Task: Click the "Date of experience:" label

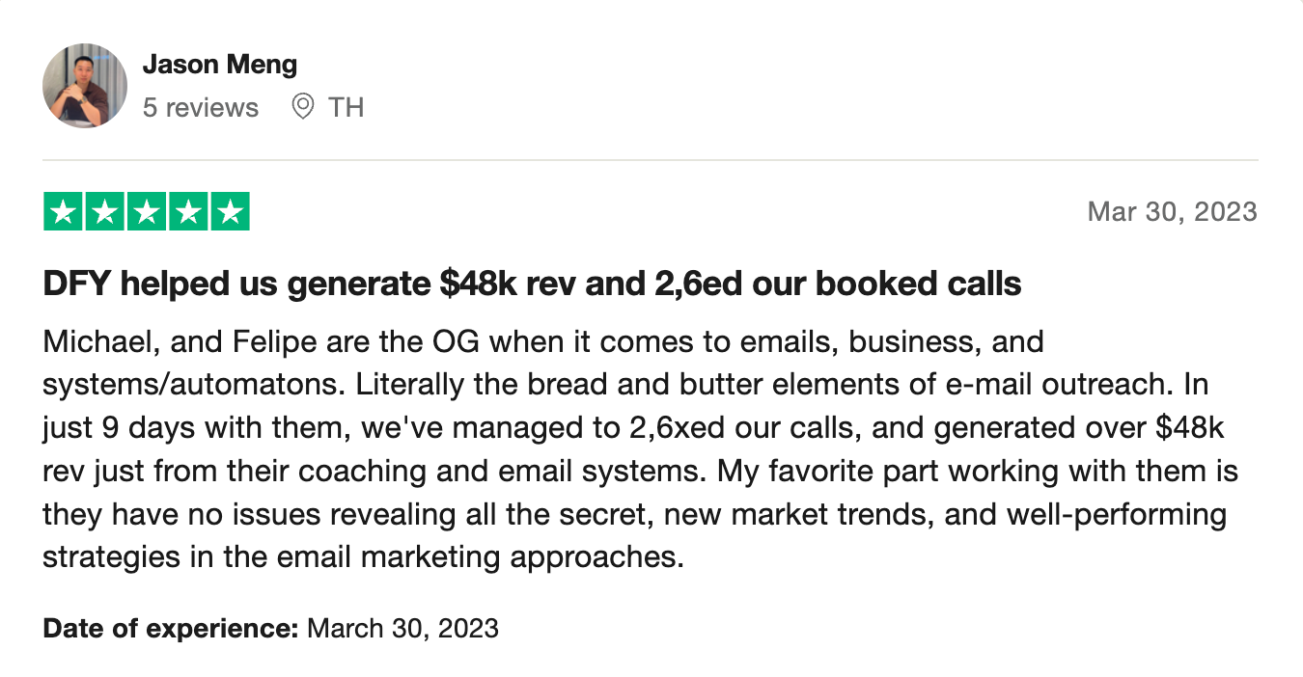Action: tap(170, 629)
